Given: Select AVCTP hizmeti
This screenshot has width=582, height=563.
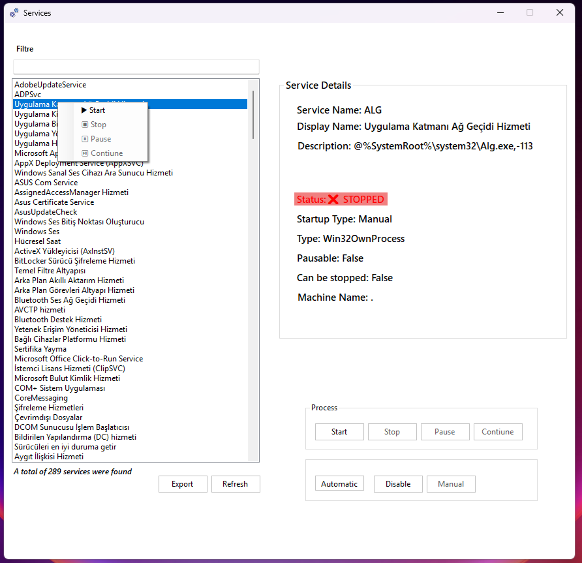Looking at the screenshot, I should [x=130, y=310].
